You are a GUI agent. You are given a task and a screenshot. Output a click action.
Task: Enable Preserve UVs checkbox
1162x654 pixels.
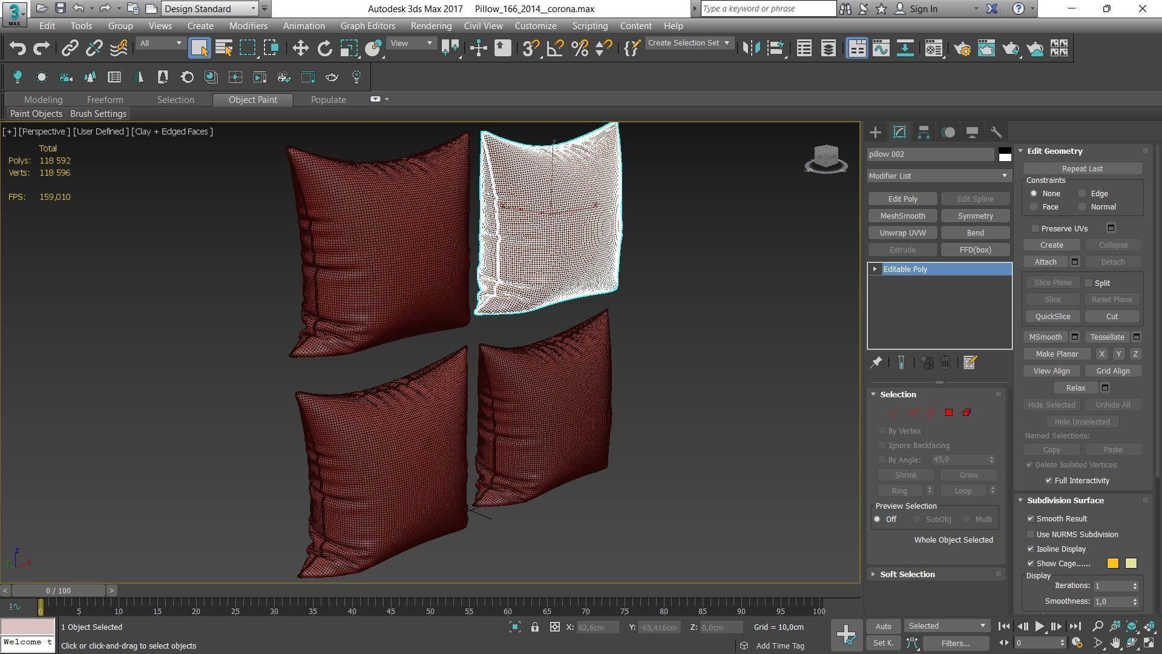[1036, 228]
